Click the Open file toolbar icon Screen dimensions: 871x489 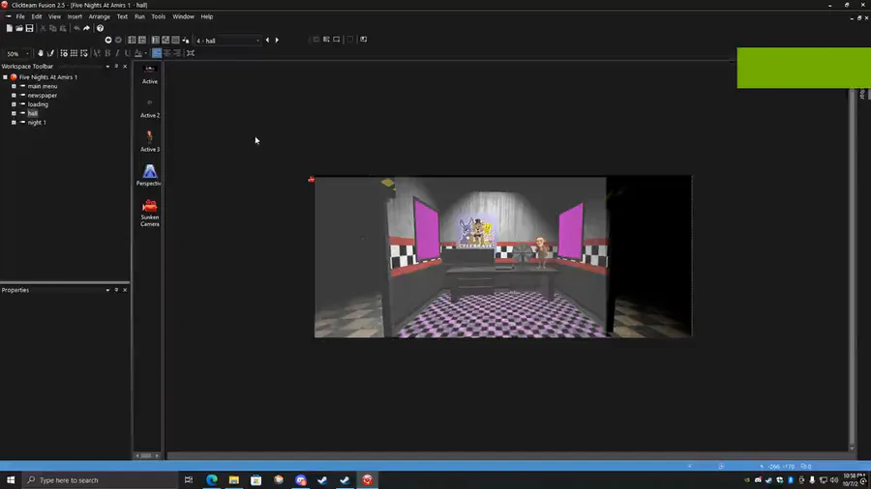19,28
